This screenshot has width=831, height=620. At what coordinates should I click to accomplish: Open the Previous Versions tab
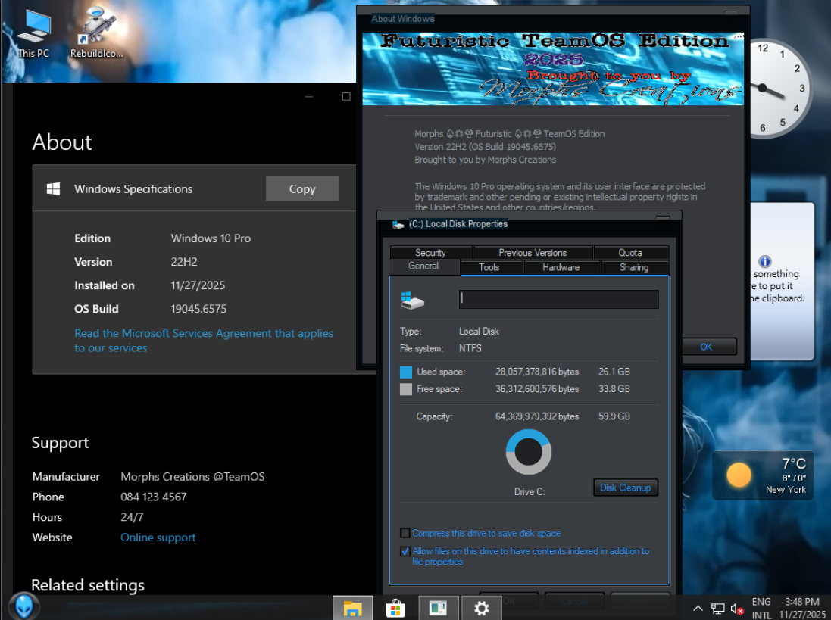pyautogui.click(x=533, y=253)
